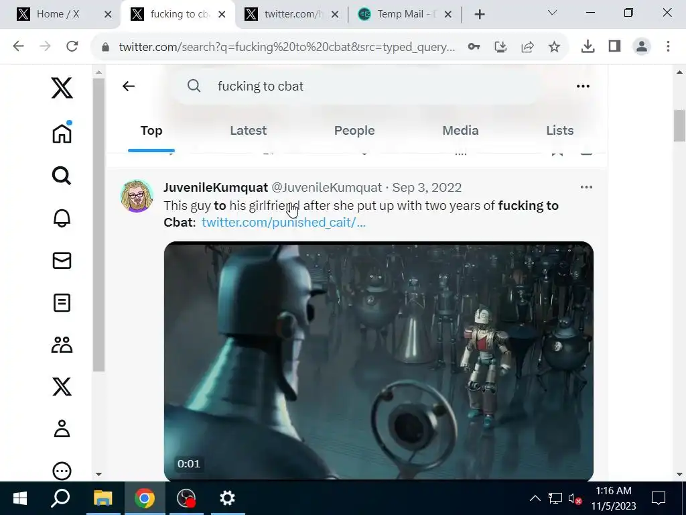
Task: Toggle Chrome side panel
Action: coord(615,46)
